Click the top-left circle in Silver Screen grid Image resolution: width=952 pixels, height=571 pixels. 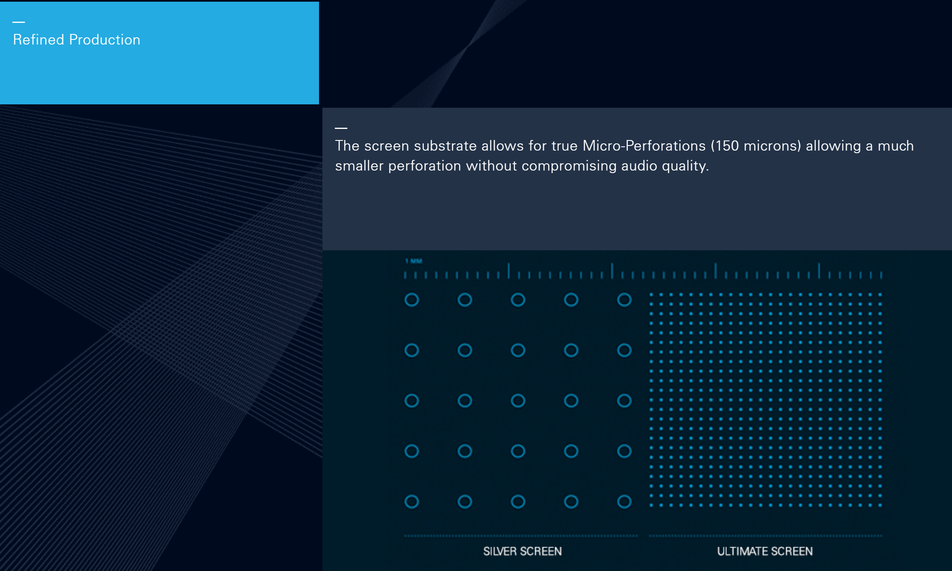[x=412, y=300]
